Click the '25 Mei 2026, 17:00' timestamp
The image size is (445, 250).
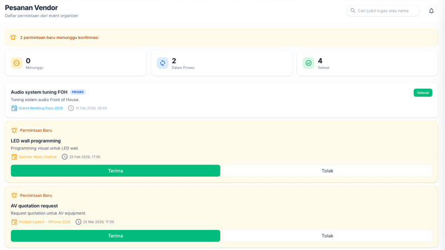coord(98,222)
